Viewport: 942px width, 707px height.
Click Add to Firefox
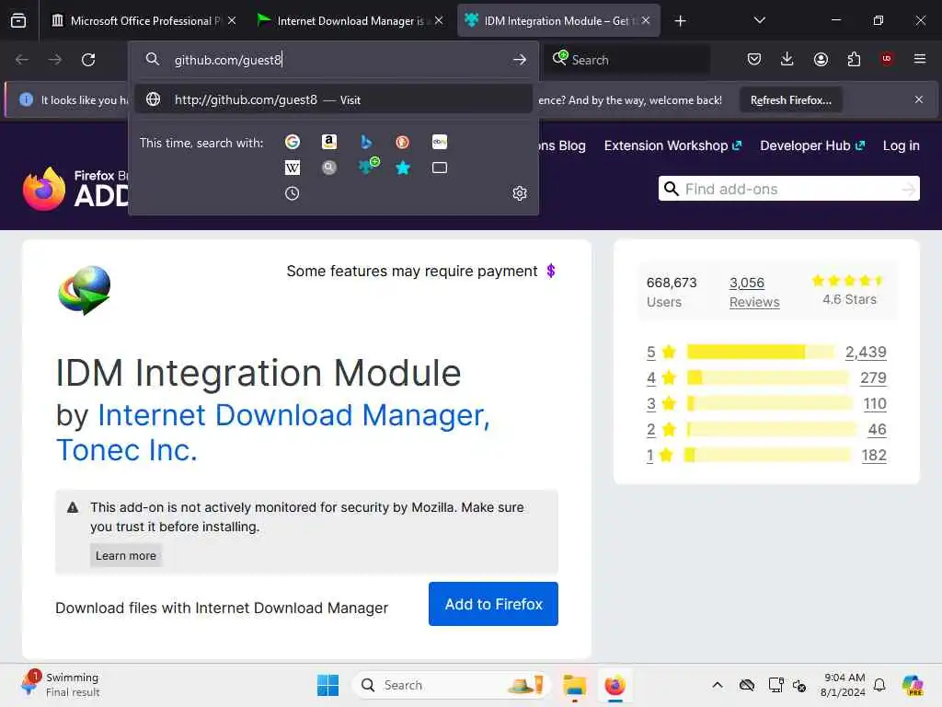[493, 604]
